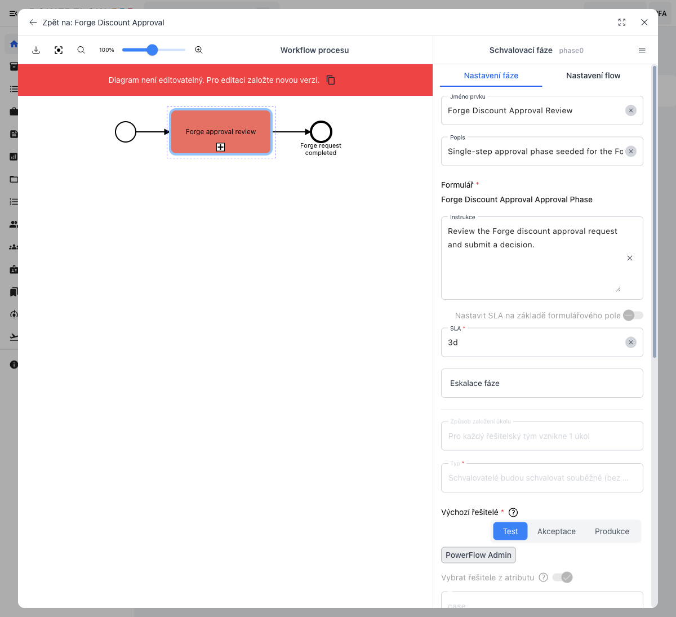Screen dimensions: 676x617
Task: Click the folder icon in left sidebar
Action: click(14, 179)
